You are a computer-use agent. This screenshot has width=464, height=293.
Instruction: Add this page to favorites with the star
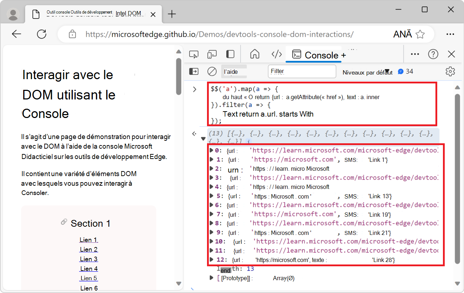click(x=420, y=34)
